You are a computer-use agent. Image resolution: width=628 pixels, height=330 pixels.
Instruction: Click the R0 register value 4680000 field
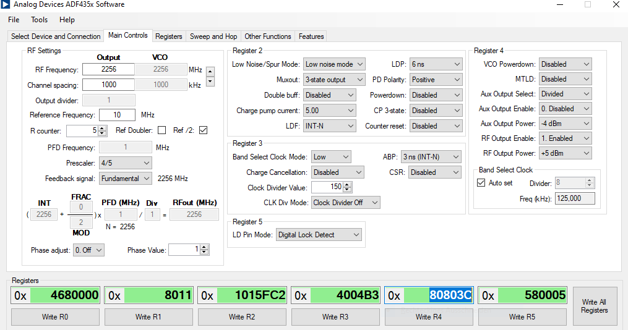click(65, 295)
